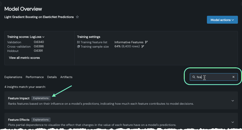Screen dimensions: 242x130
Task: Star the Light Gradient Boosting model
Action: (x=77, y=17)
